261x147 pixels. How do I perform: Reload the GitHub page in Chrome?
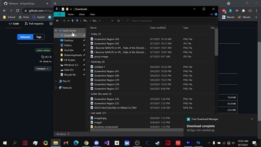[18, 11]
